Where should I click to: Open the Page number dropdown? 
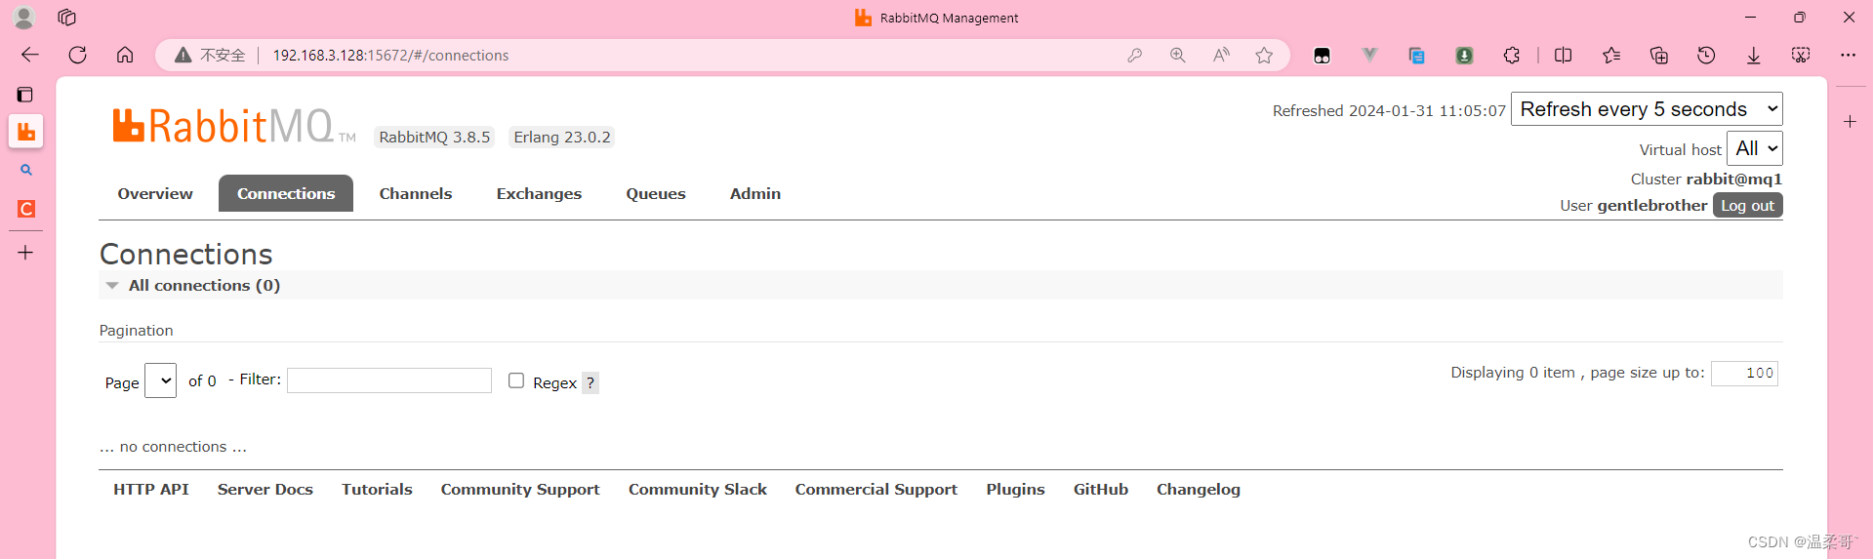coord(160,380)
